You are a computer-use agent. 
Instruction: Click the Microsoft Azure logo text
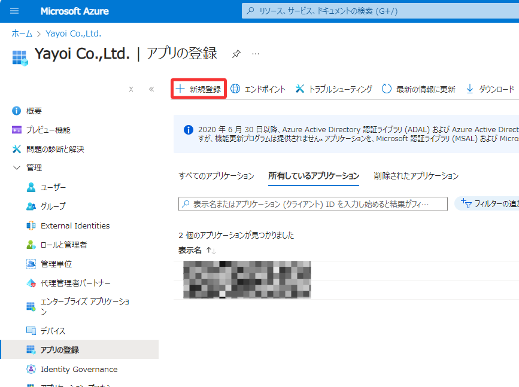point(74,11)
